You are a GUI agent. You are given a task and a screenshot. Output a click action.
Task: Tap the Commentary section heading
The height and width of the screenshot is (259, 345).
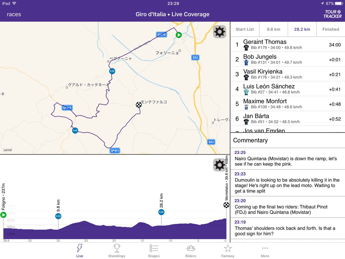pos(250,140)
